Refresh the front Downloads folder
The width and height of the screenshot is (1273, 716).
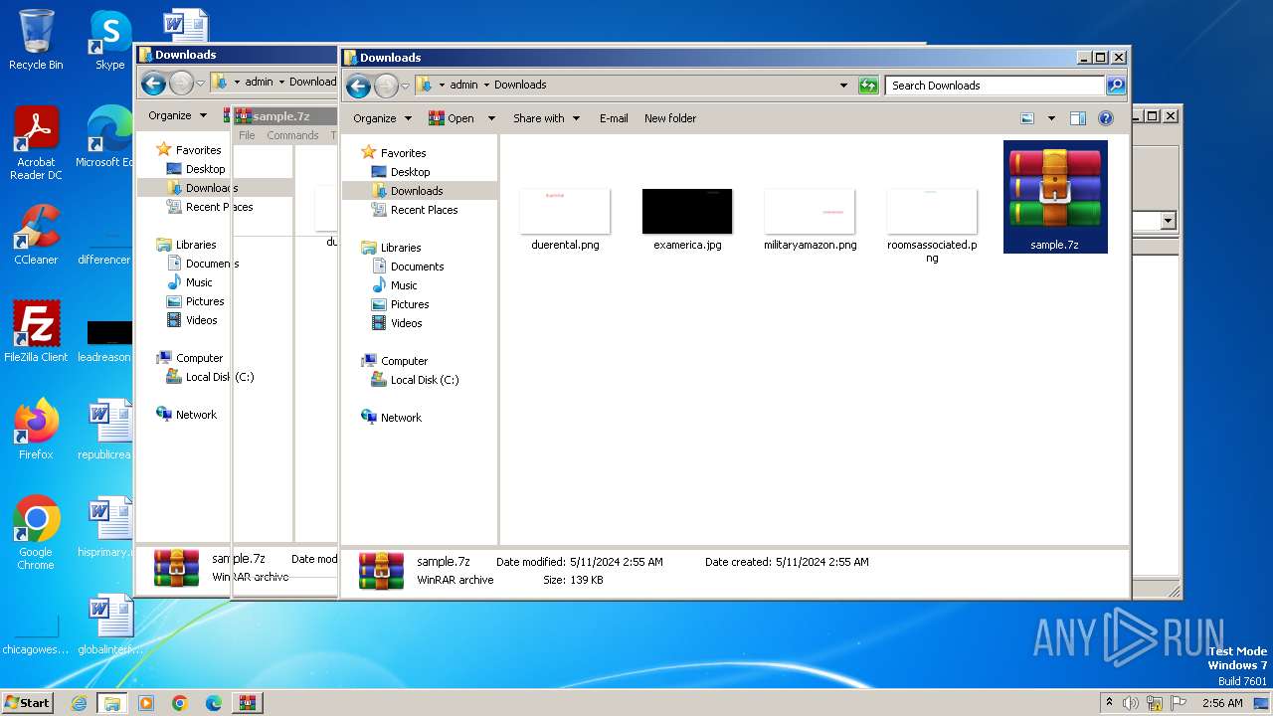(x=868, y=86)
